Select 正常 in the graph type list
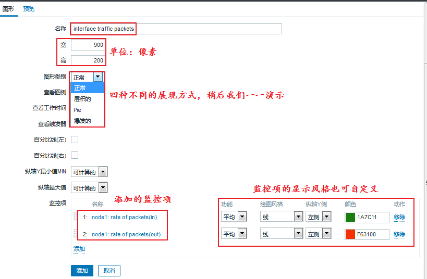 [x=87, y=88]
